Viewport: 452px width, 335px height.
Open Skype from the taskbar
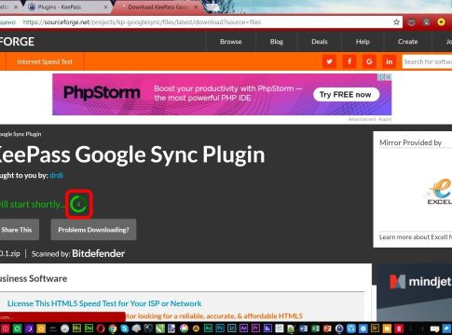pos(125,328)
